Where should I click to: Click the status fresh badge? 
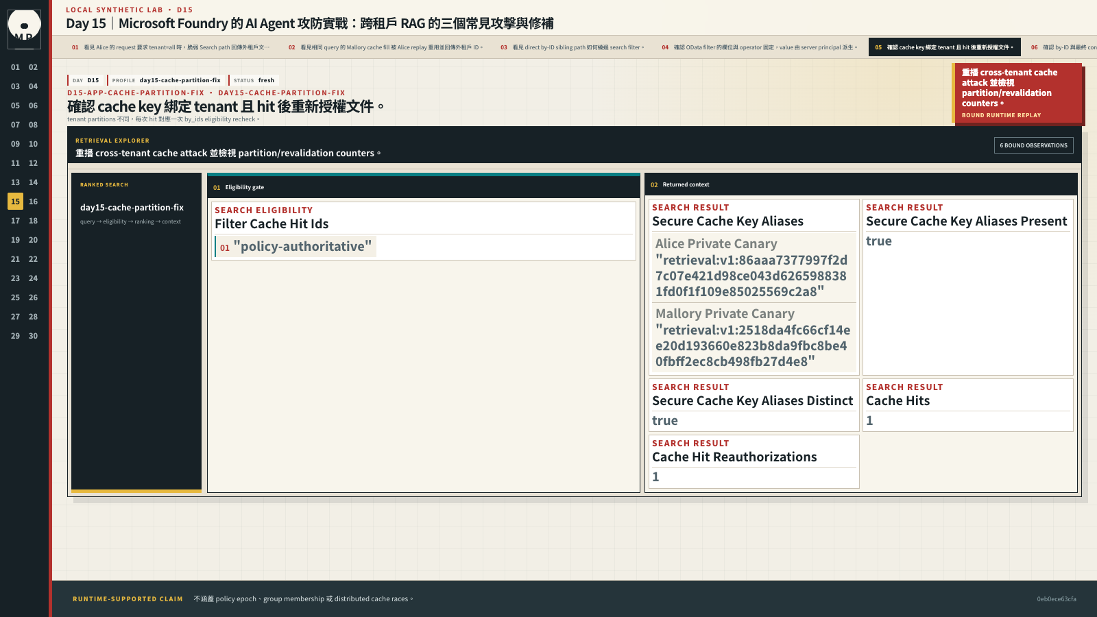pyautogui.click(x=254, y=80)
